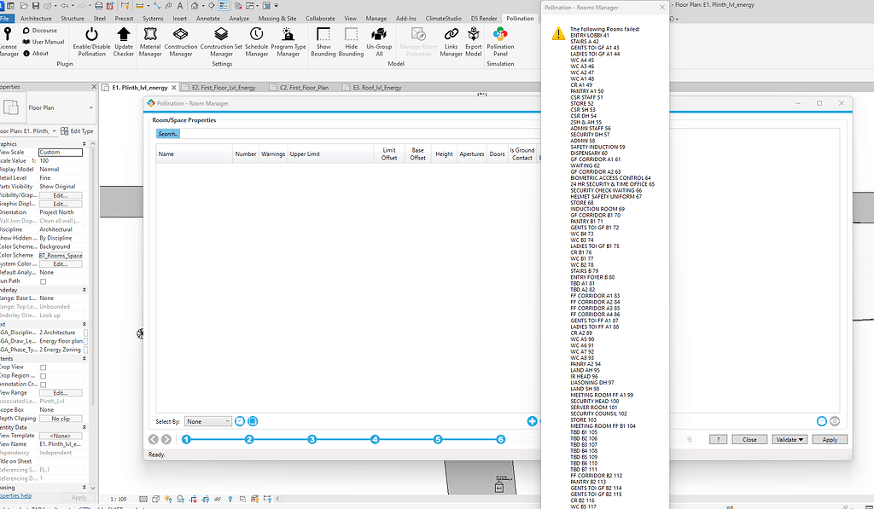The image size is (874, 509).
Task: Open the Architecture ribbon tab
Action: coord(36,19)
